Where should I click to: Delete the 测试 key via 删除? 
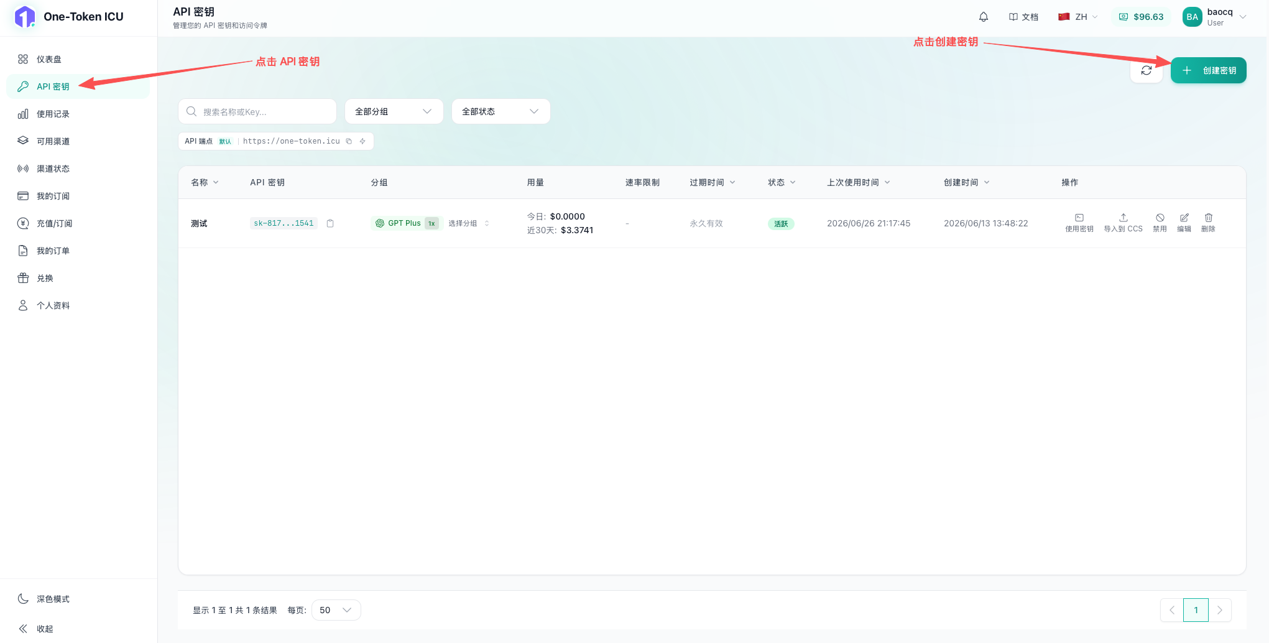point(1208,223)
